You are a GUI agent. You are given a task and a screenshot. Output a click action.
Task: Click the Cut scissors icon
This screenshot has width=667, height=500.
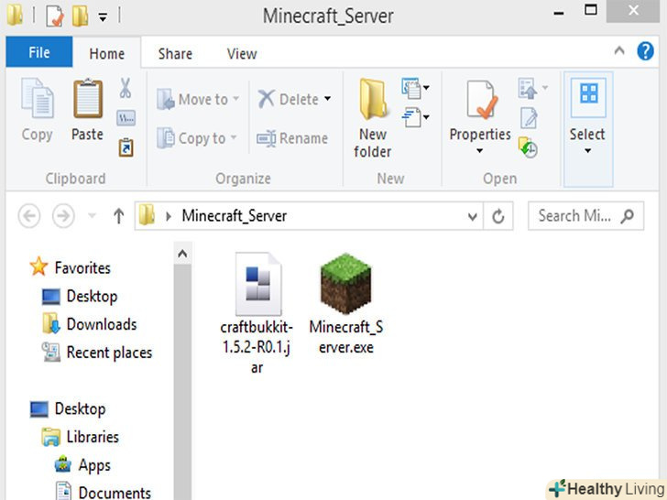(x=125, y=88)
